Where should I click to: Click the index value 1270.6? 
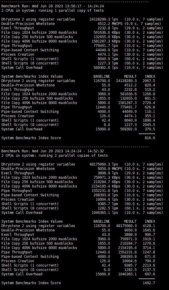pos(149,243)
